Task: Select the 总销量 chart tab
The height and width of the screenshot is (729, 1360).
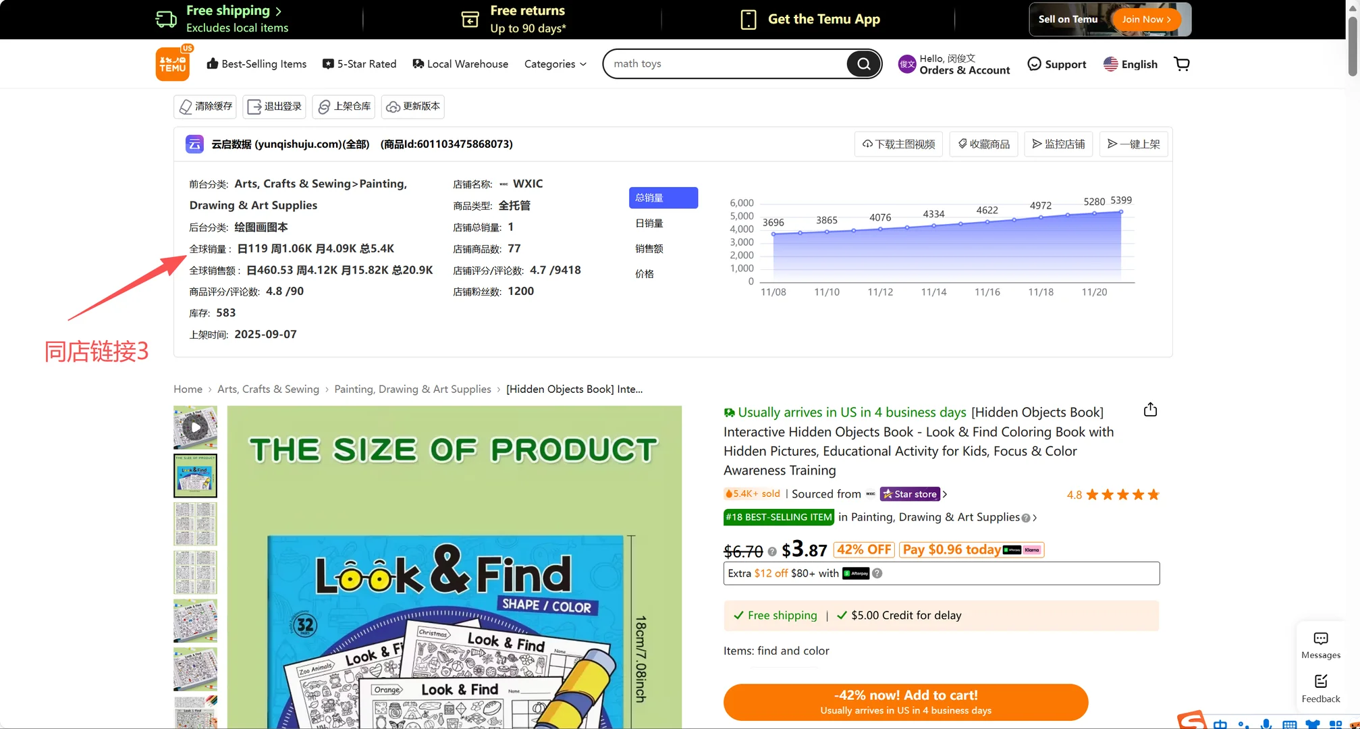Action: [x=663, y=198]
